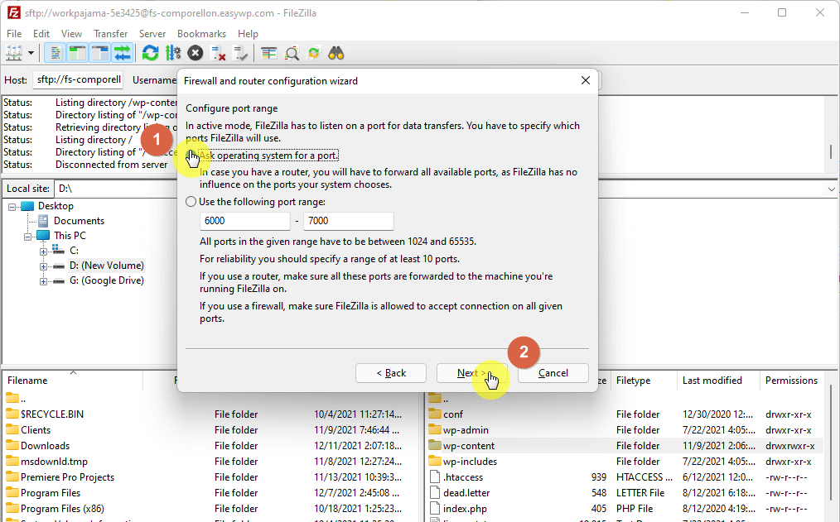Screen dimensions: 840x522
Task: Select D: (New Volume) tree item
Action: click(x=107, y=266)
